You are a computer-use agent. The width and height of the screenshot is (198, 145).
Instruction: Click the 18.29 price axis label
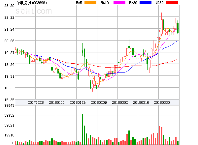click(x=9, y=65)
